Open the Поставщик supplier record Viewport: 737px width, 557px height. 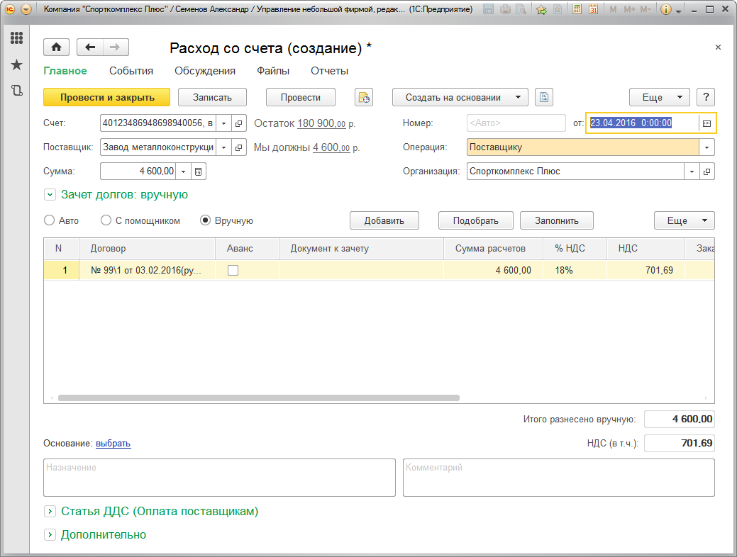tap(239, 147)
